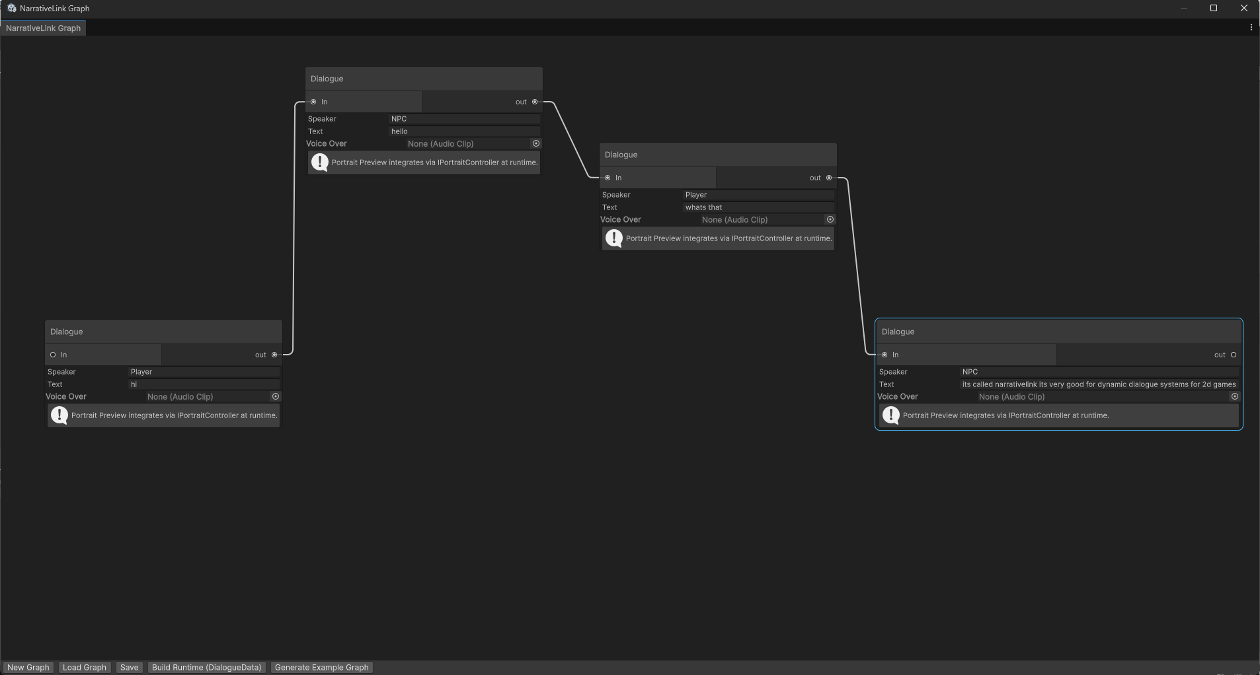Click the Text field containing hi
The height and width of the screenshot is (675, 1260).
pyautogui.click(x=204, y=384)
